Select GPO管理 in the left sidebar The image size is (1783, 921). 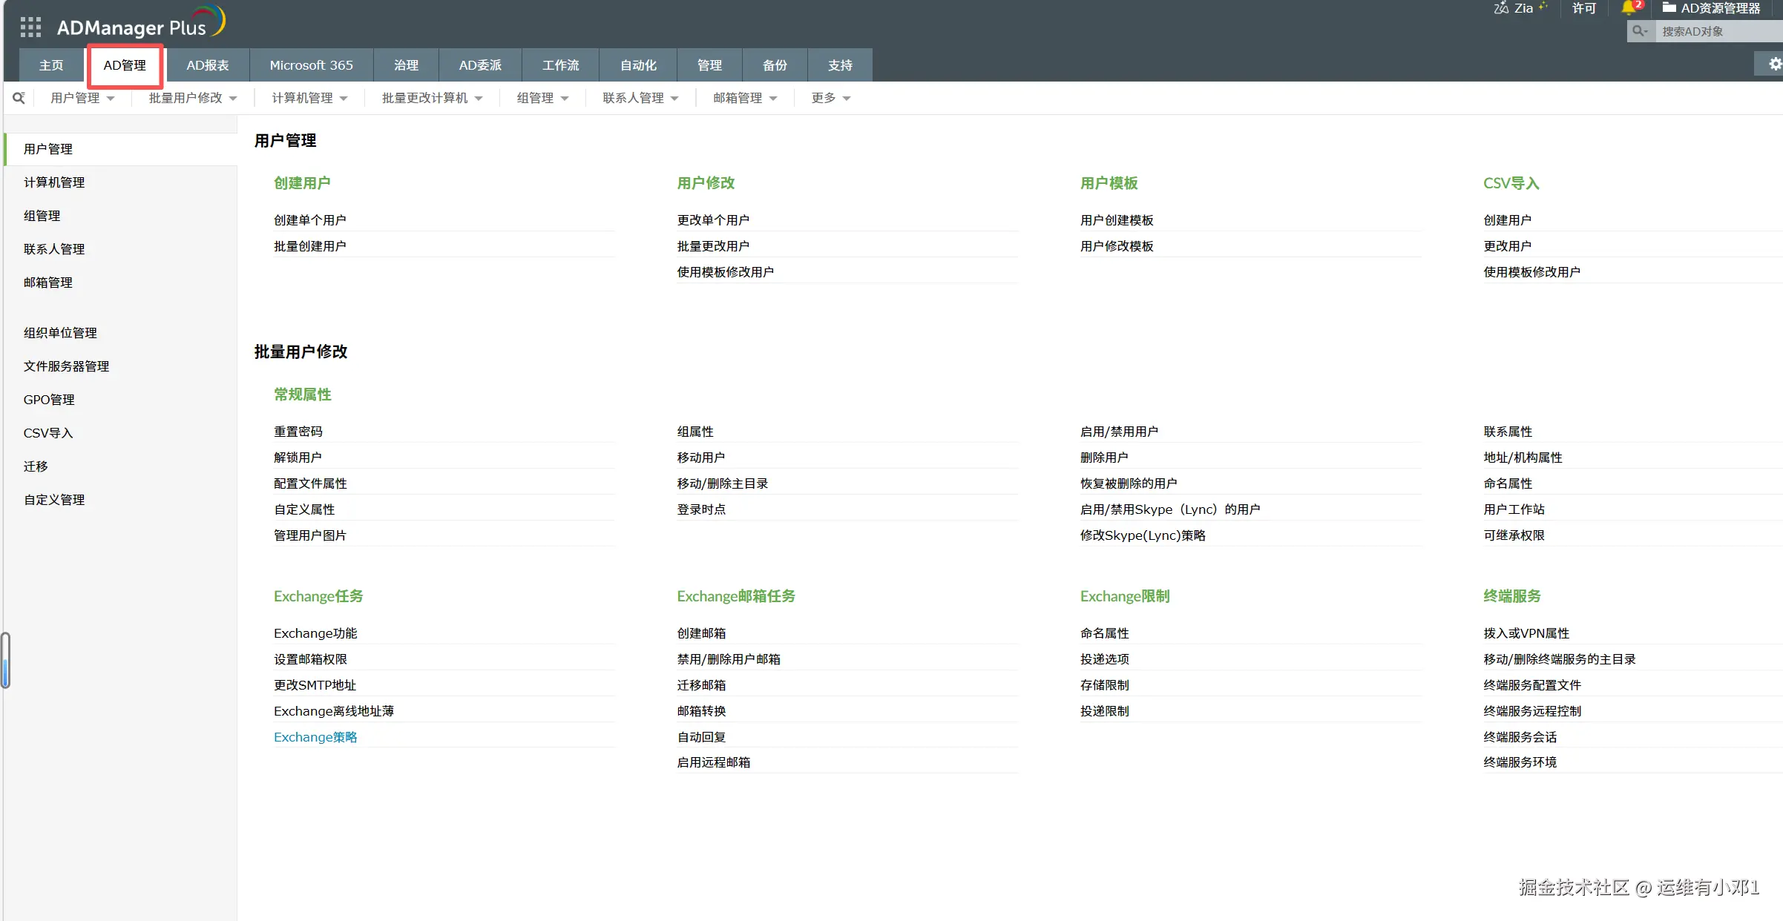pos(49,400)
